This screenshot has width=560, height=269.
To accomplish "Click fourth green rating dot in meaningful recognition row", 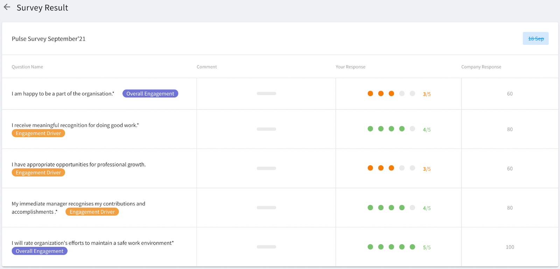I will click(402, 129).
